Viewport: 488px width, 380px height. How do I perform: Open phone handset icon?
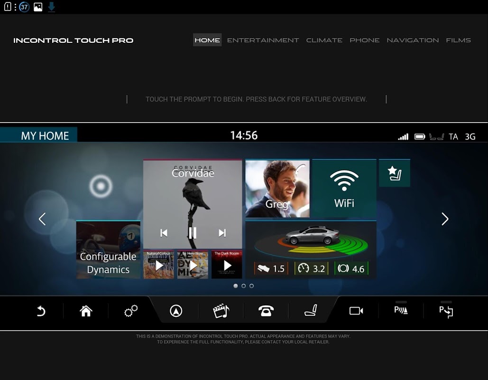click(x=266, y=311)
